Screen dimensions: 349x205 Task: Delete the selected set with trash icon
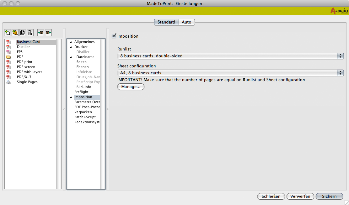(30, 33)
